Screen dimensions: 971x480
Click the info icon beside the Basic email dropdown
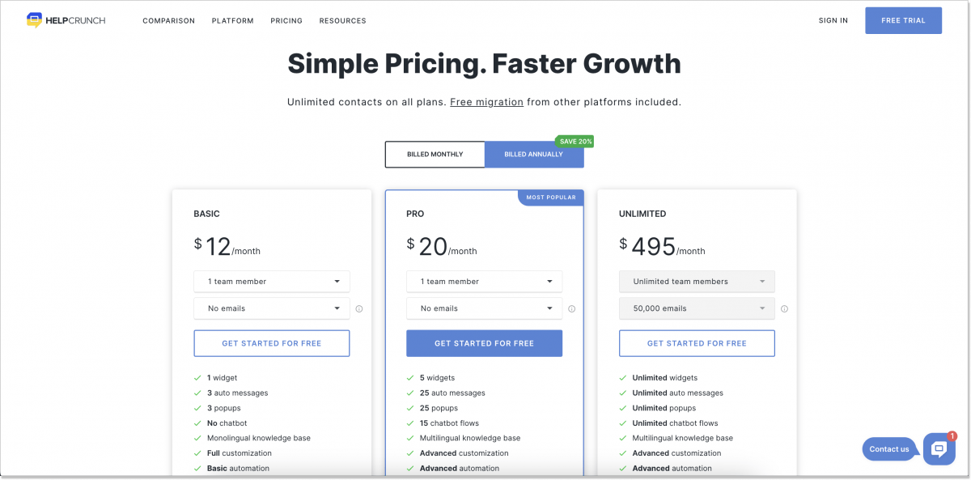[x=359, y=308]
